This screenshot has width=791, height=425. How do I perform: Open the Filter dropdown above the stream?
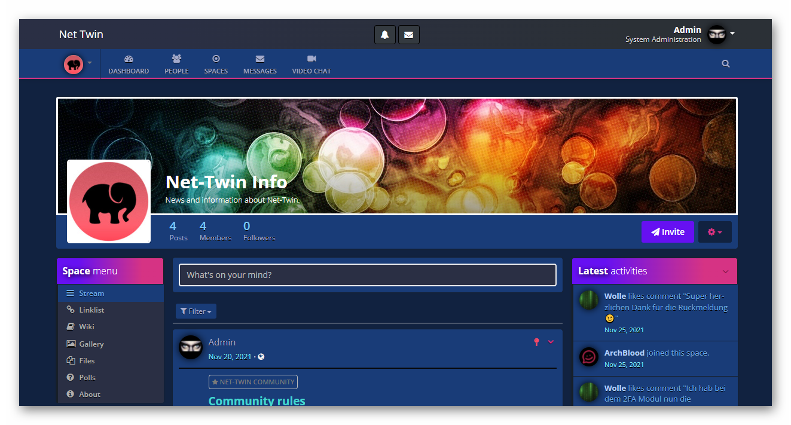(196, 311)
